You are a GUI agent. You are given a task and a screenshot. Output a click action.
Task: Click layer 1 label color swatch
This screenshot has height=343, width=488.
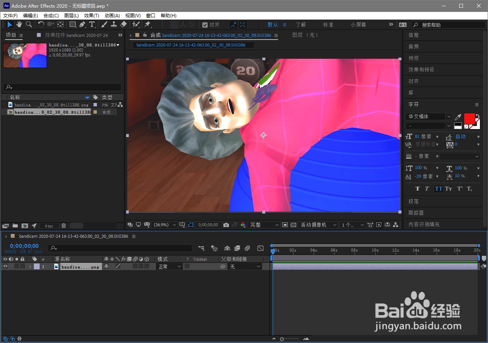[37, 266]
